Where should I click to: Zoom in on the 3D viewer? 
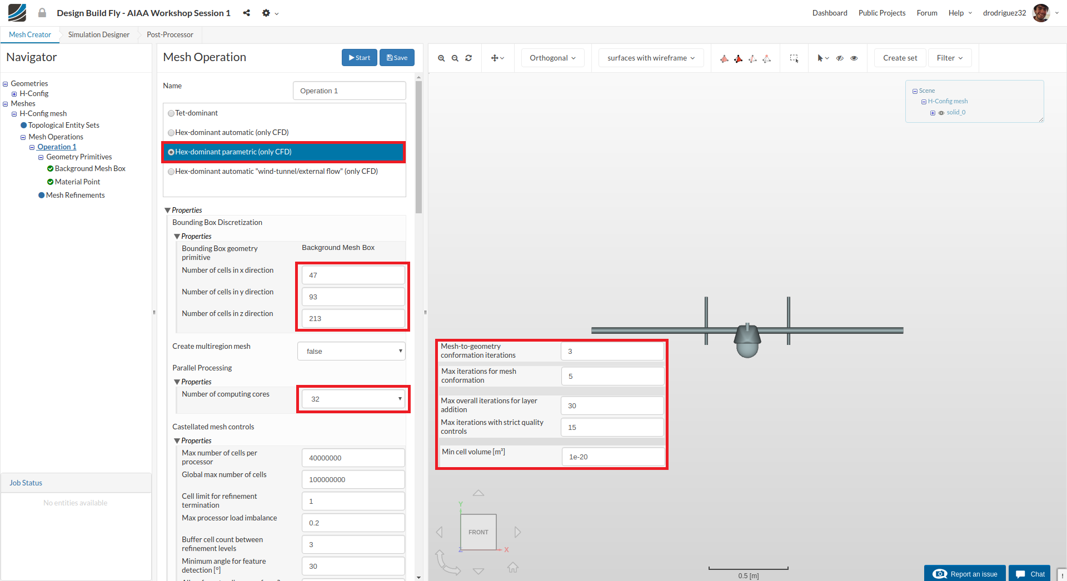click(x=441, y=58)
